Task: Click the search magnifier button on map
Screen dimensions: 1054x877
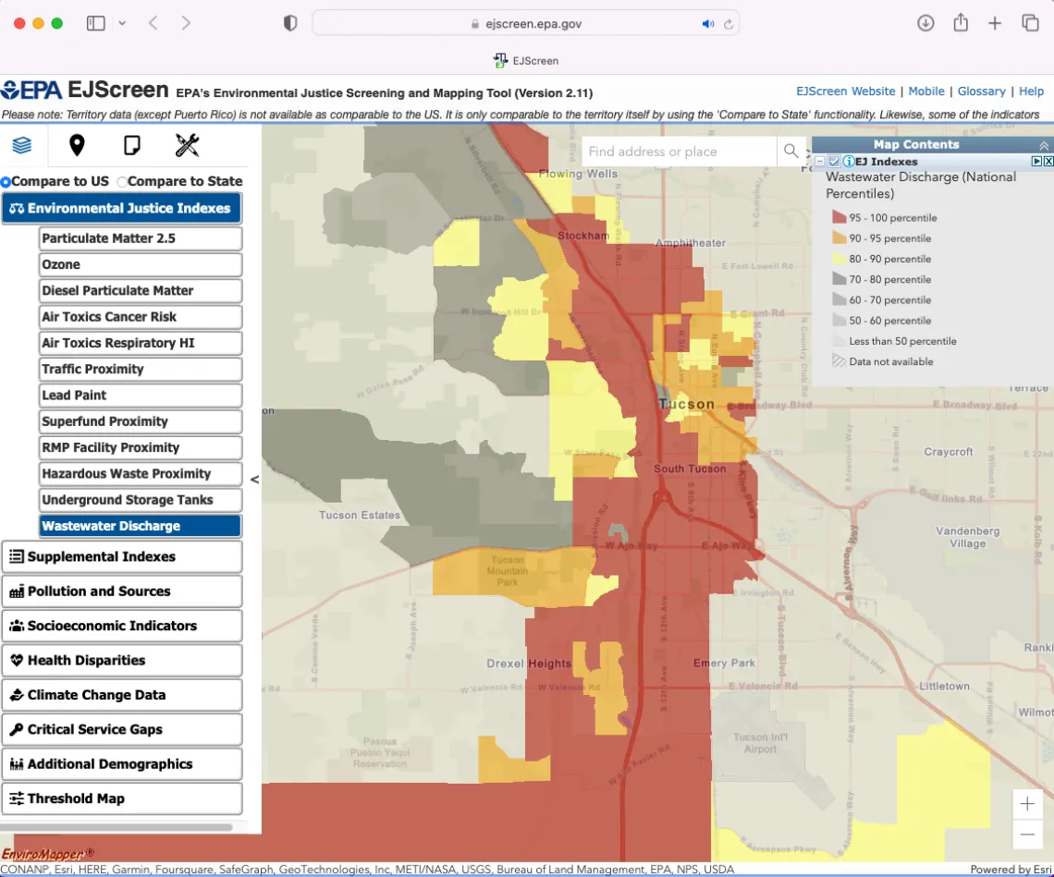Action: click(791, 152)
